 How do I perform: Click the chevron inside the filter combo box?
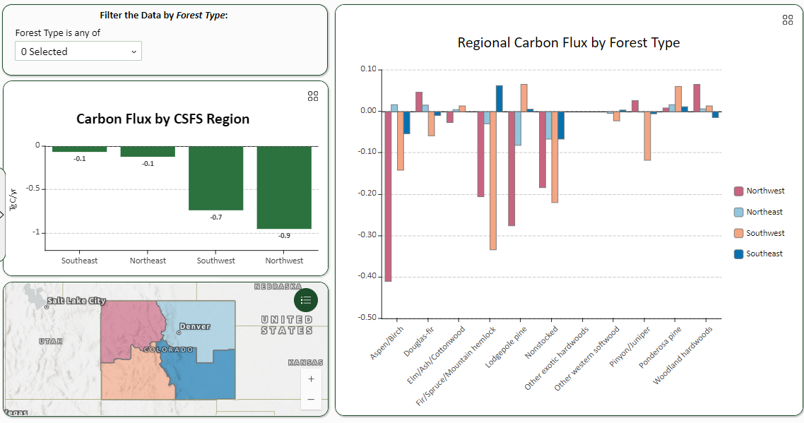[x=134, y=51]
